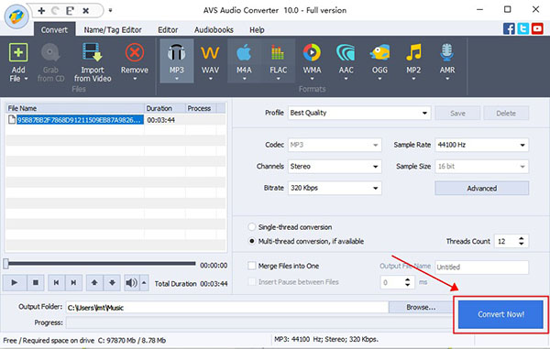Click Import from Video icon
This screenshot has width=550, height=349.
pos(93,52)
